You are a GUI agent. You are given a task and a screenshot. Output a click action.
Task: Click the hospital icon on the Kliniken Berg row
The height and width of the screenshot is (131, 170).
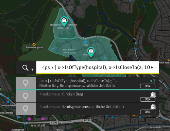coord(153,94)
